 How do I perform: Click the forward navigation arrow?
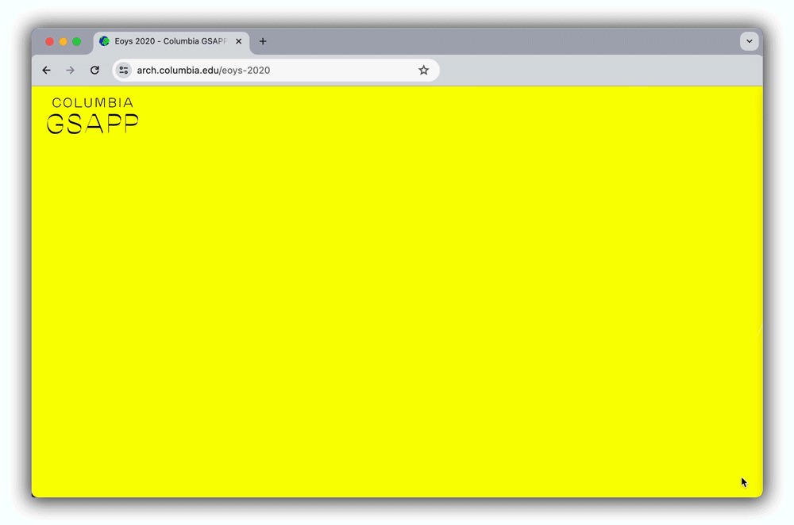70,71
